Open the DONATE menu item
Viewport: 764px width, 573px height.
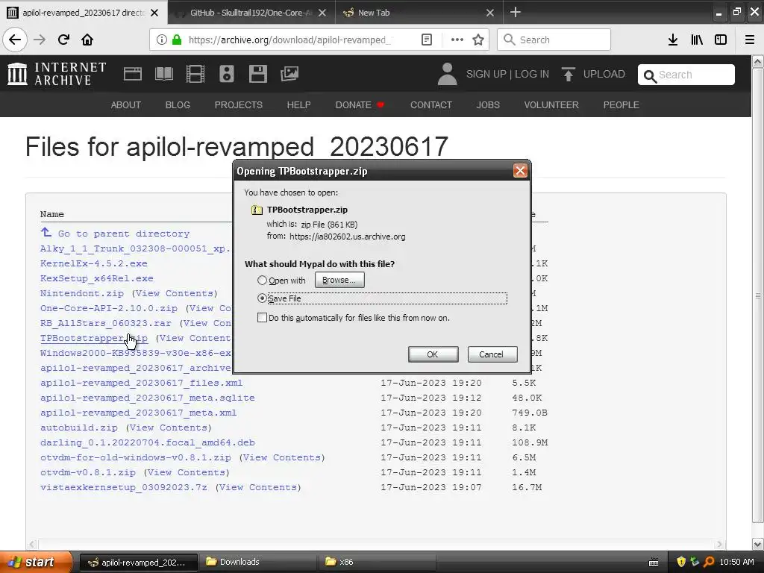pos(360,104)
